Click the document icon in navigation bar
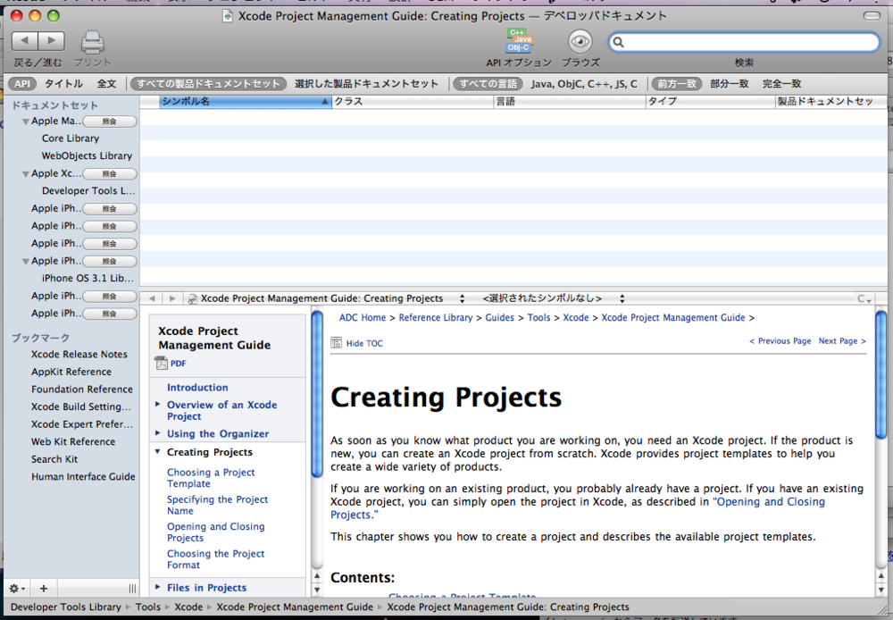Image resolution: width=893 pixels, height=620 pixels. click(193, 298)
